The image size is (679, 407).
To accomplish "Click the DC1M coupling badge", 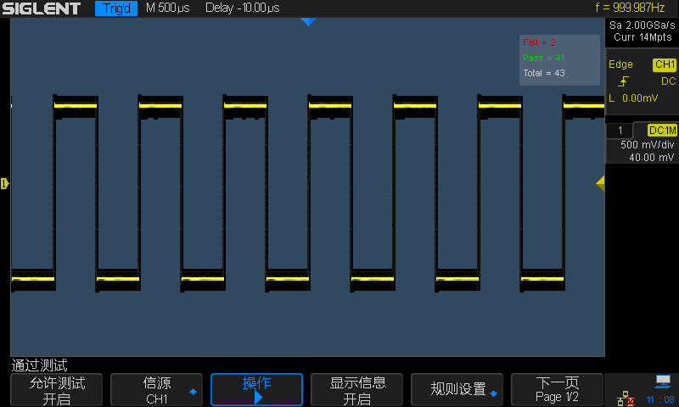I will click(662, 131).
